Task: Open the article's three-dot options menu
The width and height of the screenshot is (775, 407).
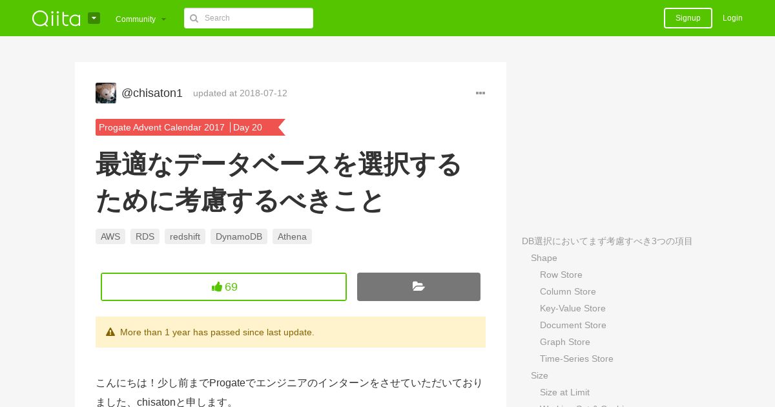Action: tap(480, 93)
